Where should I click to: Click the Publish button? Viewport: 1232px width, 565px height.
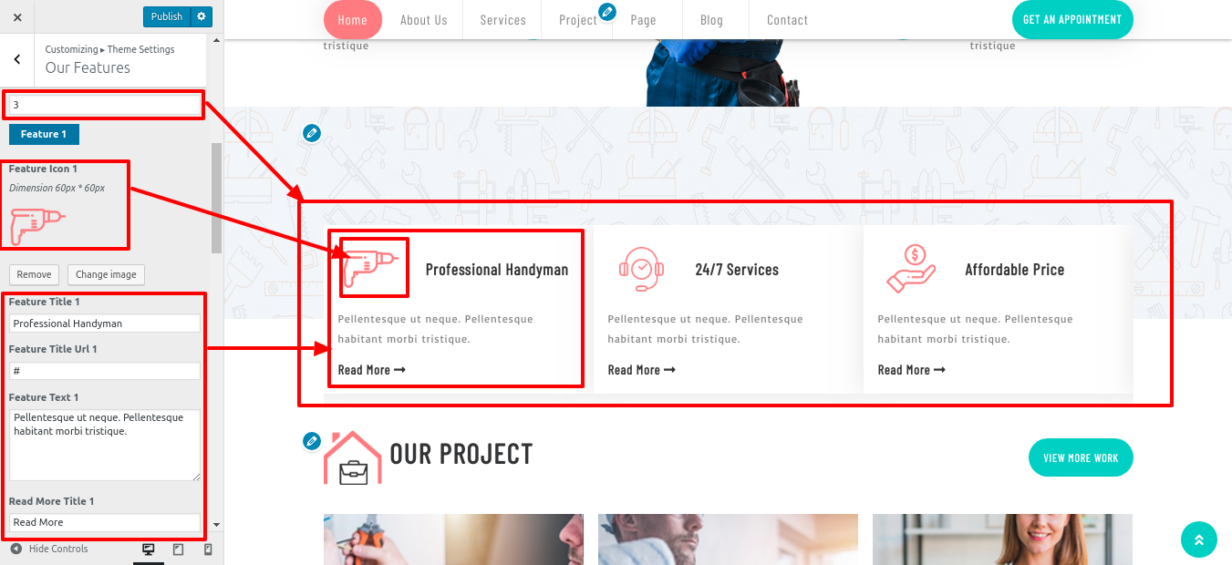167,16
